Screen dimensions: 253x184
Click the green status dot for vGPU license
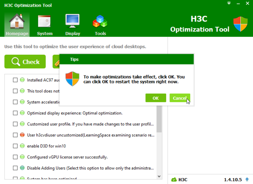tap(22, 157)
